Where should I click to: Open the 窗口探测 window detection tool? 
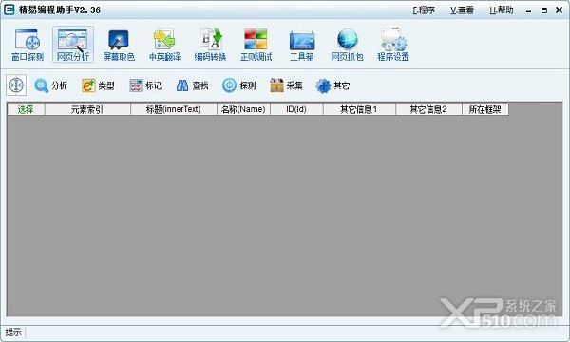click(28, 45)
